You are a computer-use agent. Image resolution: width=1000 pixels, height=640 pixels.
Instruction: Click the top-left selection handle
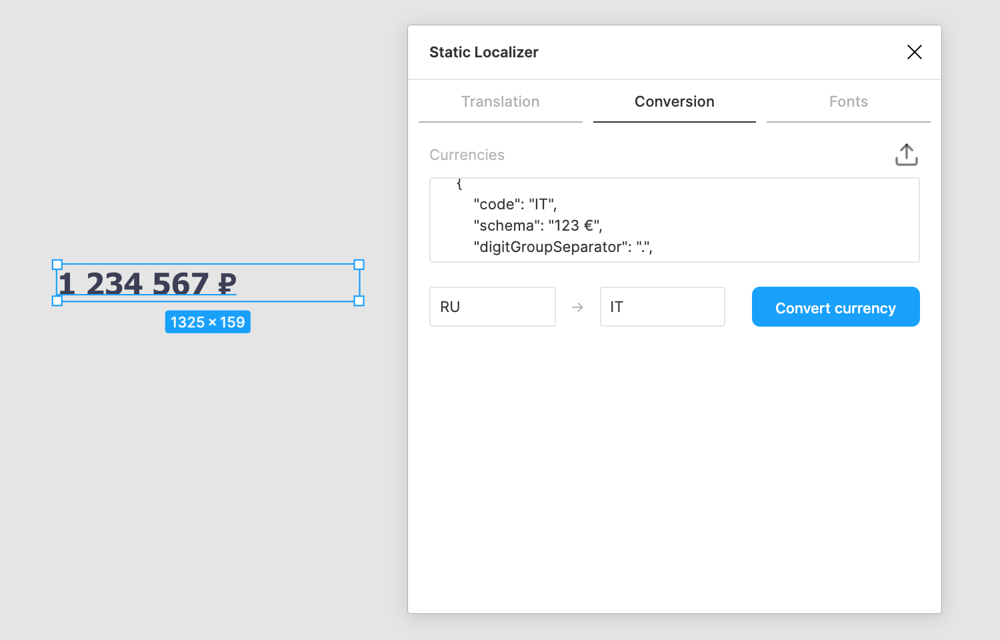click(x=57, y=265)
